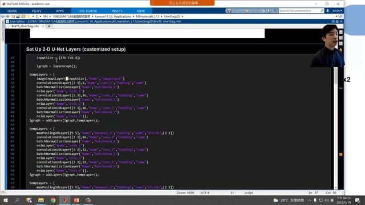This screenshot has height=205, width=365.
Task: Switch to the APPS ribbon tab
Action: (x=60, y=11)
